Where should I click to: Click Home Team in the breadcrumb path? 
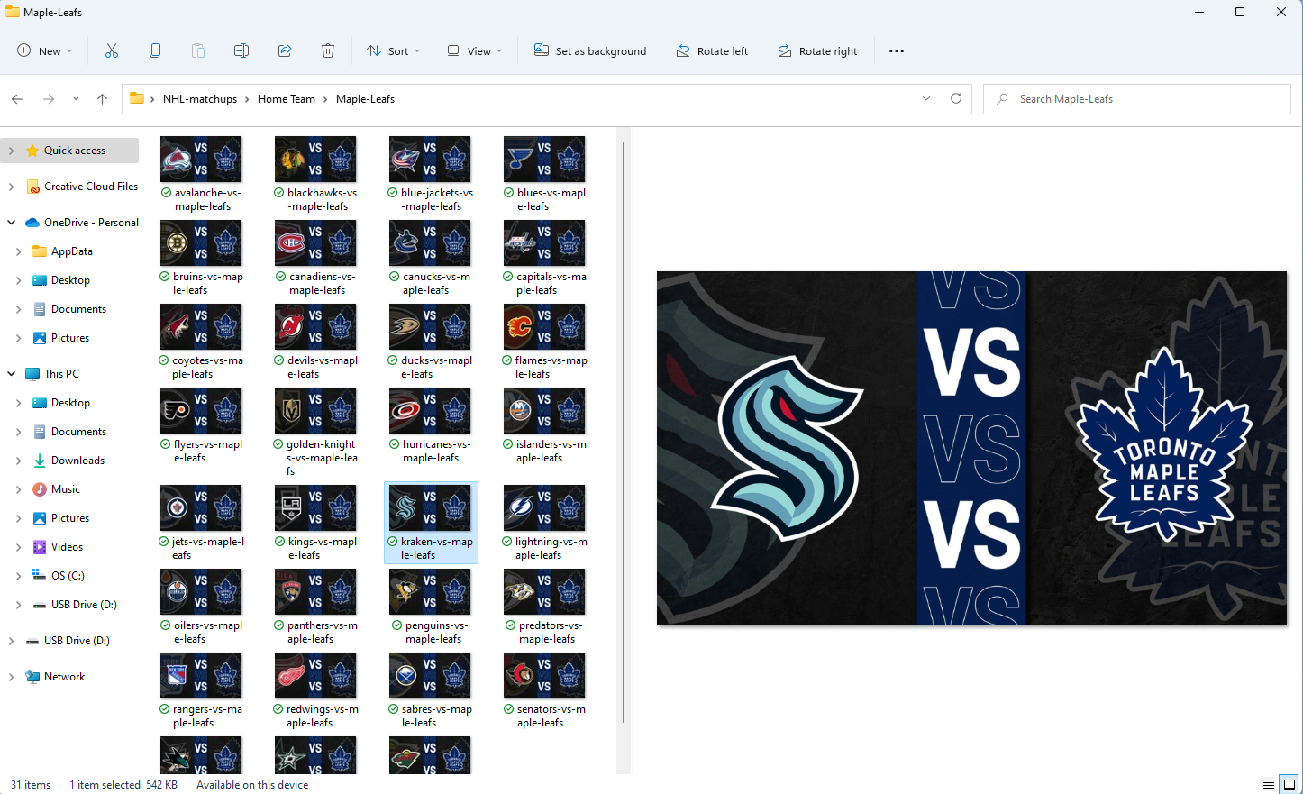pyautogui.click(x=287, y=98)
